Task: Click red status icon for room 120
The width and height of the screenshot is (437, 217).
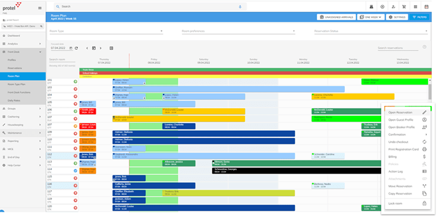Action: click(x=76, y=208)
